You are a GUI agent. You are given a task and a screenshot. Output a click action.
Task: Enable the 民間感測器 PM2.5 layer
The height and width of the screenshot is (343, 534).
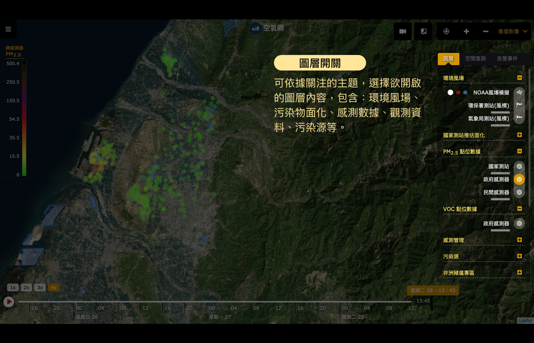click(x=519, y=192)
